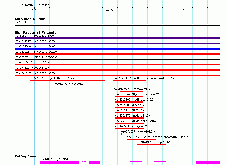Click the 7037k ruler position label

pos(109,10)
